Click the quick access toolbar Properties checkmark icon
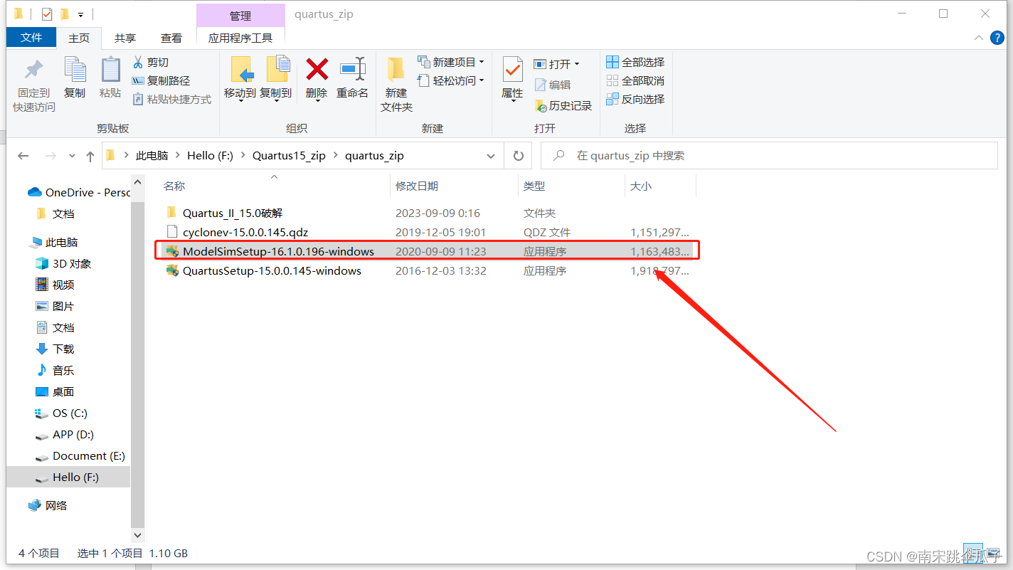 pyautogui.click(x=47, y=14)
